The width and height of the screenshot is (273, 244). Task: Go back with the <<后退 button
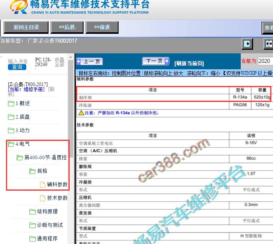67,27
